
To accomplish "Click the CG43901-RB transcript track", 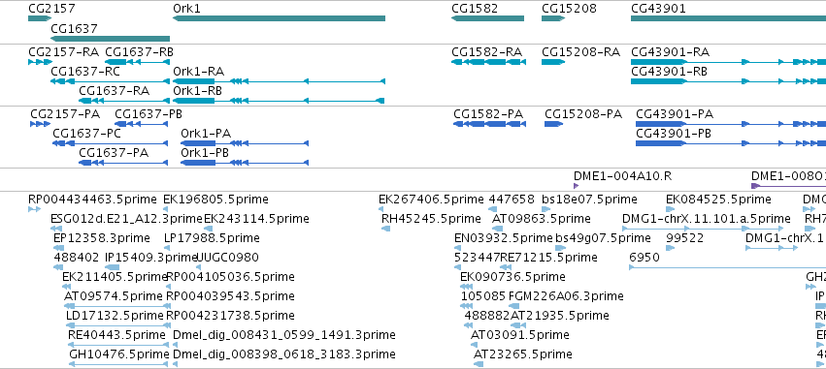I will (729, 81).
